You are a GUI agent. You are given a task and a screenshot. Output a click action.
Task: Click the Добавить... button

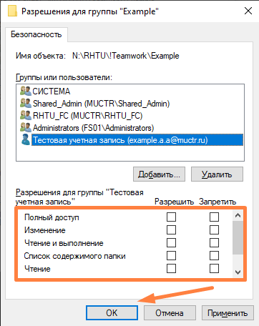pyautogui.click(x=159, y=174)
